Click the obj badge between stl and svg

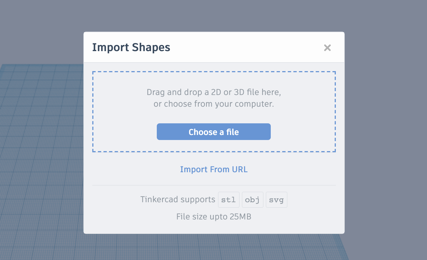point(252,199)
